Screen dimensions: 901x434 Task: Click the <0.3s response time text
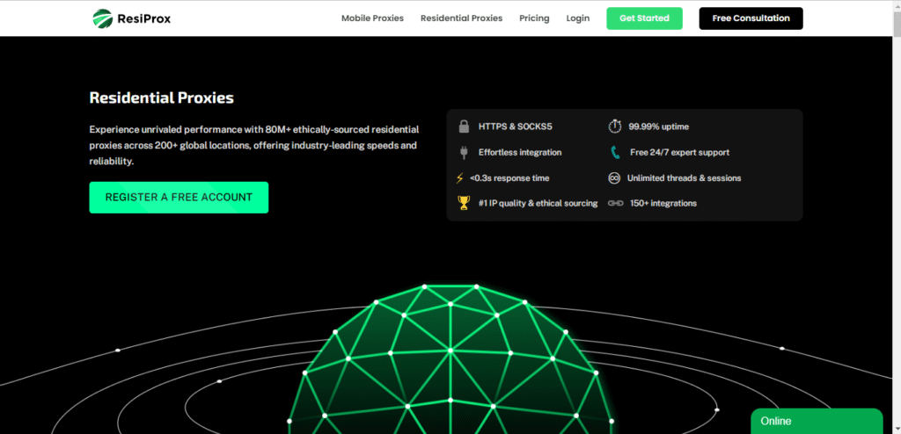pos(509,178)
